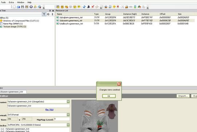
Task: Click the round blue X close-package icon
Action: [x=31, y=7]
